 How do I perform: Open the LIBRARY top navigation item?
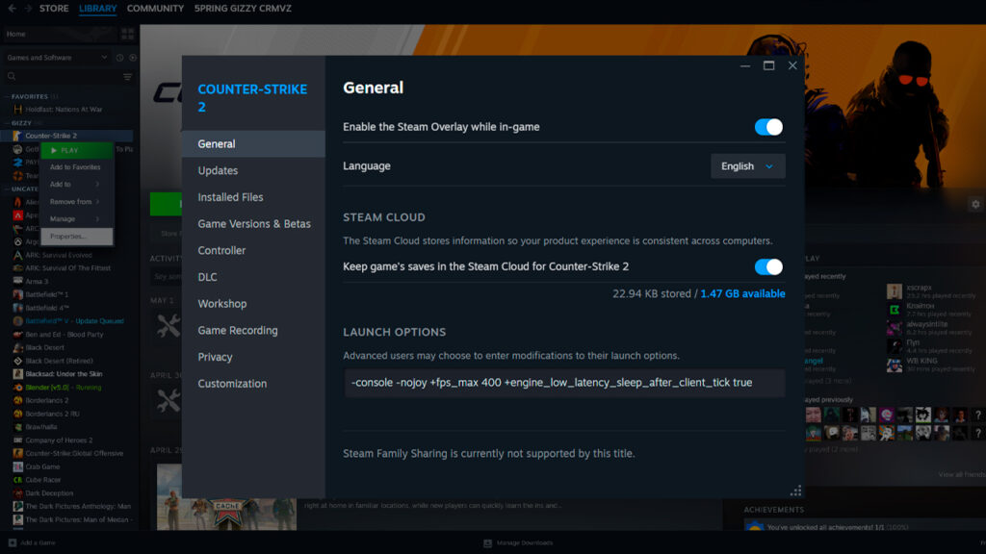point(97,8)
